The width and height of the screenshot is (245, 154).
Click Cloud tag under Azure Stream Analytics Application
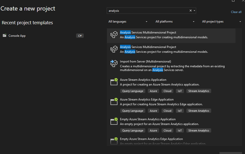pyautogui.click(x=167, y=91)
